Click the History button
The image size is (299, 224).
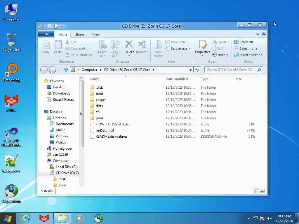pyautogui.click(x=220, y=55)
